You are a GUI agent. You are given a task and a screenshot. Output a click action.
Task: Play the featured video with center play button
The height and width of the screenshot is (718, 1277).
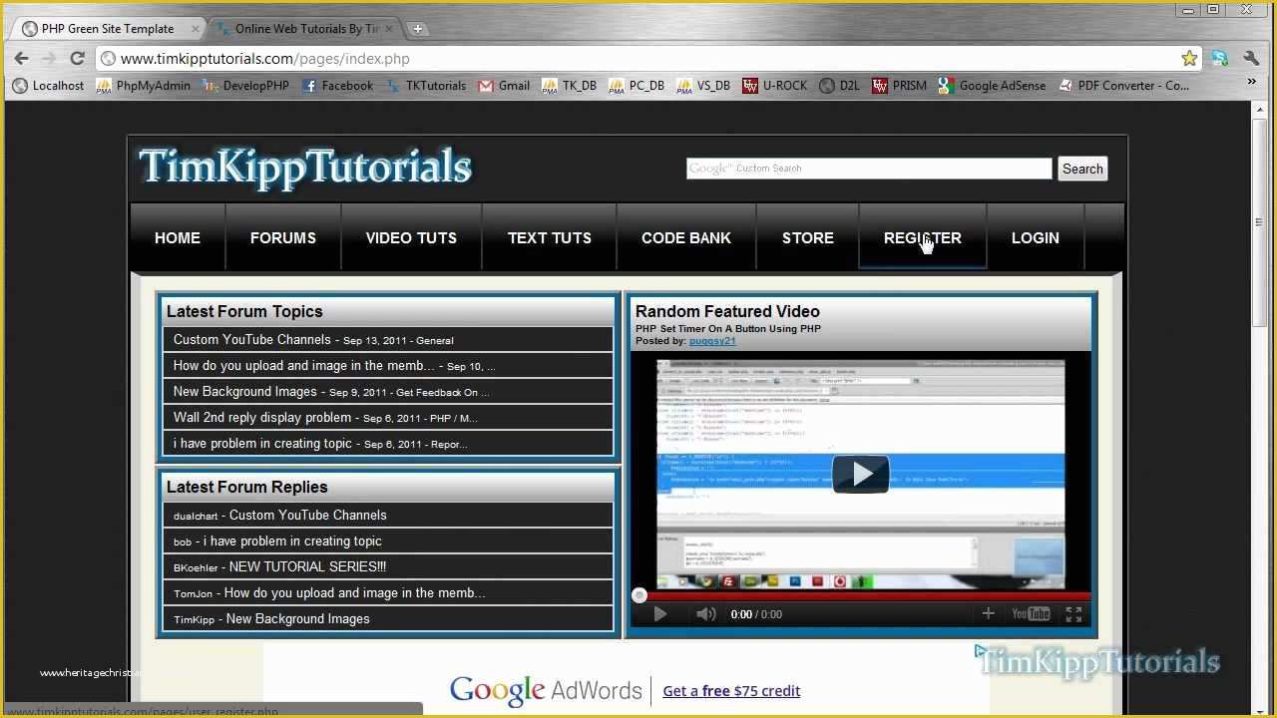[x=860, y=474]
